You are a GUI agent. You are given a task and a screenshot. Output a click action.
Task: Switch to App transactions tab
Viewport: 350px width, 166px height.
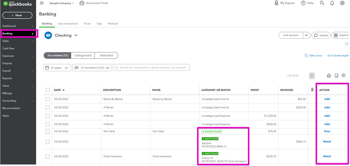(68, 23)
